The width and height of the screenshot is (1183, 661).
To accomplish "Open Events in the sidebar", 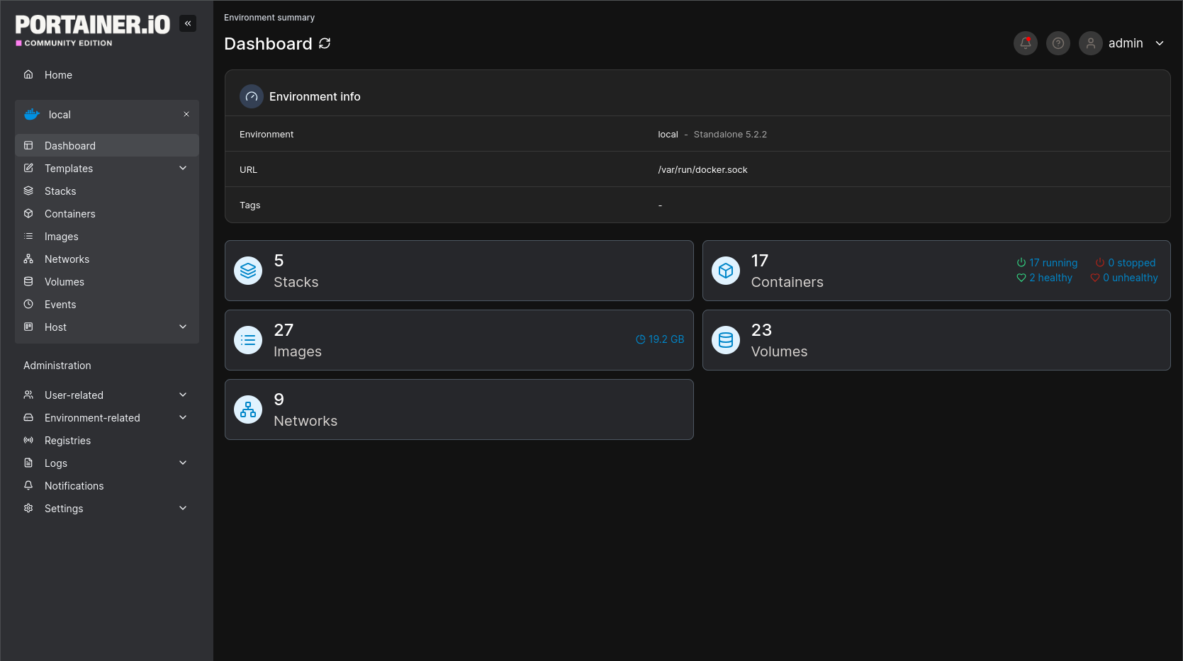I will tap(60, 305).
